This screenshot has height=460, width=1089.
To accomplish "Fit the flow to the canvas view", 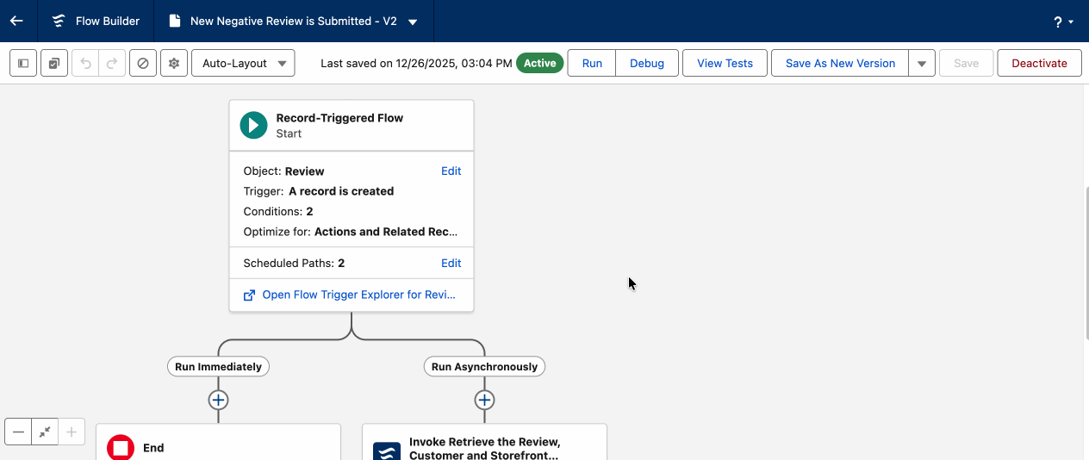I will (45, 432).
